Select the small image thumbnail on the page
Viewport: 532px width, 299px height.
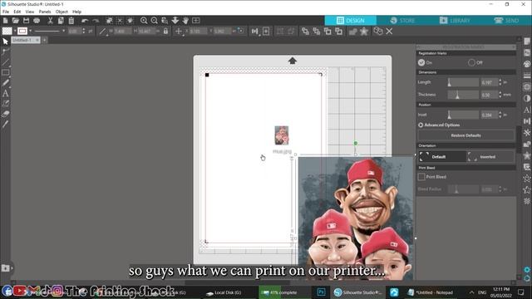point(282,135)
